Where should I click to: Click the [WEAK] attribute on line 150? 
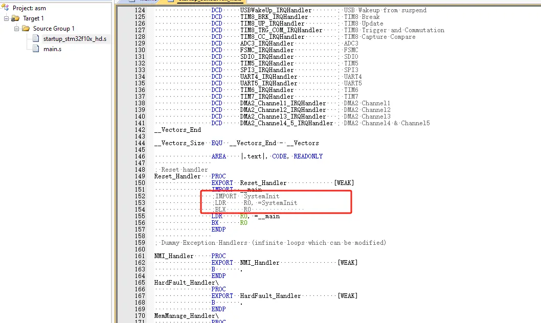[x=344, y=182]
